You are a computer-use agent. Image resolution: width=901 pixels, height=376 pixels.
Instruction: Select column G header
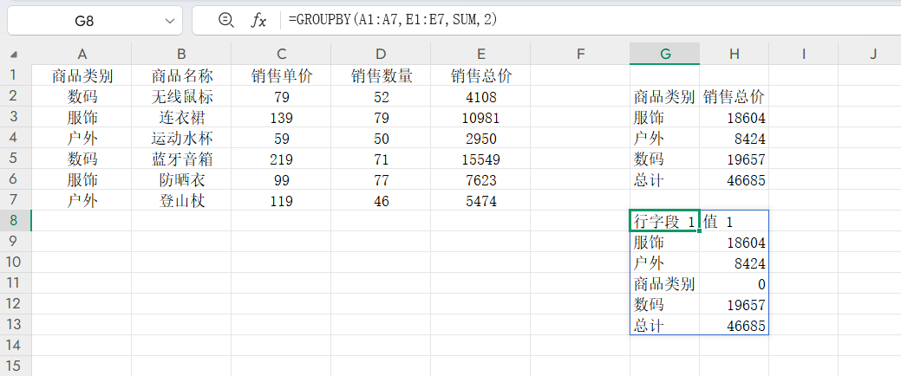tap(665, 54)
